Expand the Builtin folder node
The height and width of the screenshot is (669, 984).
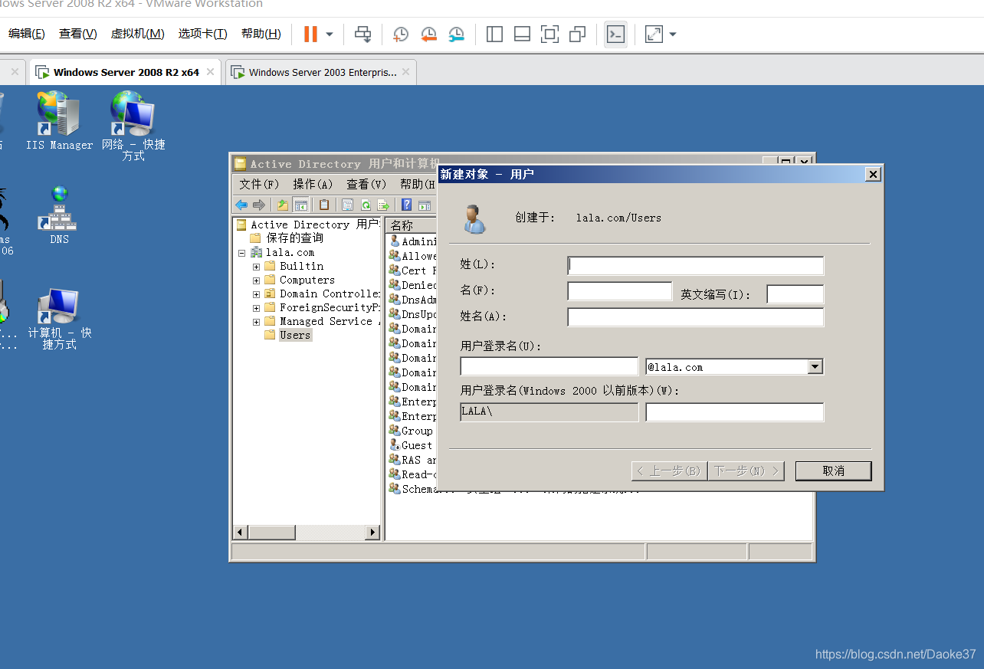pos(256,267)
